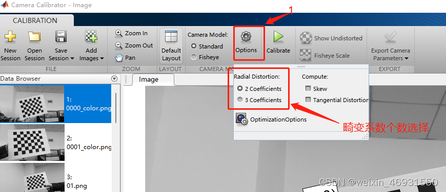This screenshot has height=192, width=446.
Task: Select thumbnail of 01.png
Action: [x=32, y=178]
